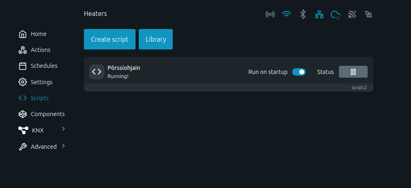Click the last icon in the header status row
The height and width of the screenshot is (188, 411).
coord(368,14)
